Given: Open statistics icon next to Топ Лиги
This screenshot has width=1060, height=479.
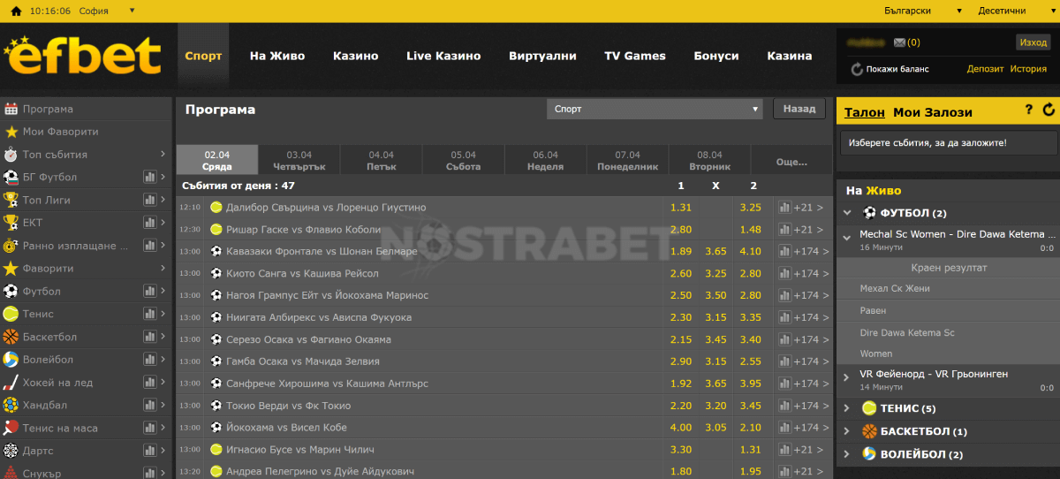Looking at the screenshot, I should coord(149,201).
